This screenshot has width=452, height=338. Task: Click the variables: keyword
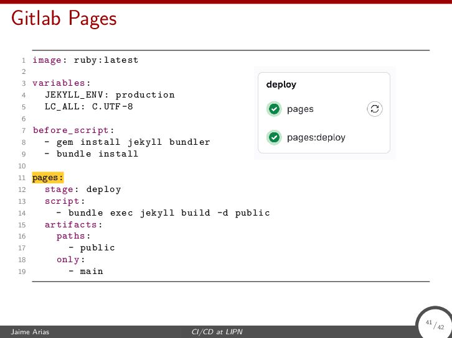62,83
